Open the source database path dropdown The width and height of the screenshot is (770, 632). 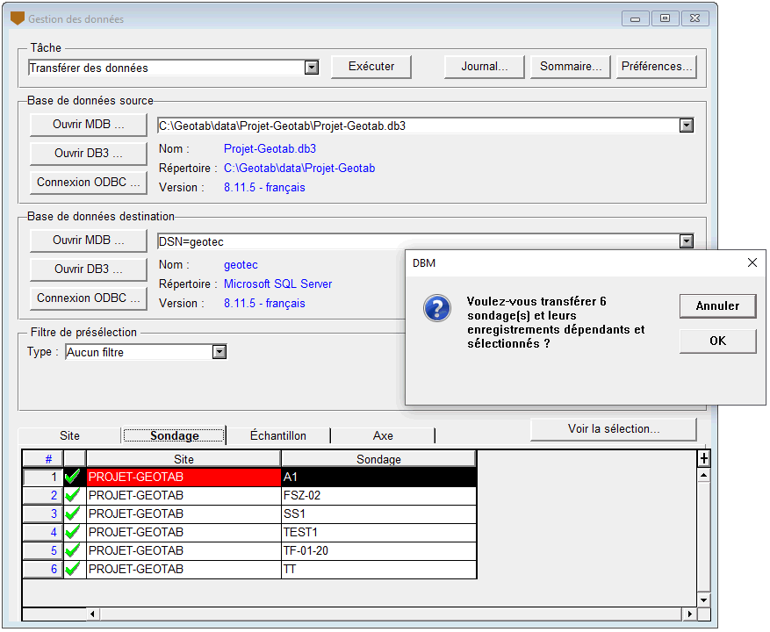click(686, 126)
